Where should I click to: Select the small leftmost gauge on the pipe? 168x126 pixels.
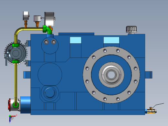[26, 16]
